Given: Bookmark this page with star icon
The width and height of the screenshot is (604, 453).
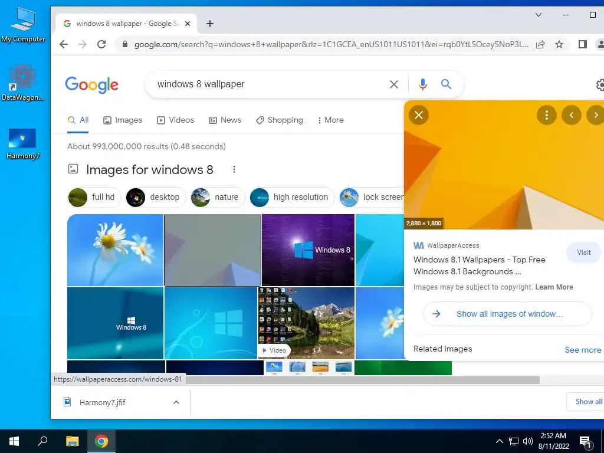Looking at the screenshot, I should (x=559, y=44).
